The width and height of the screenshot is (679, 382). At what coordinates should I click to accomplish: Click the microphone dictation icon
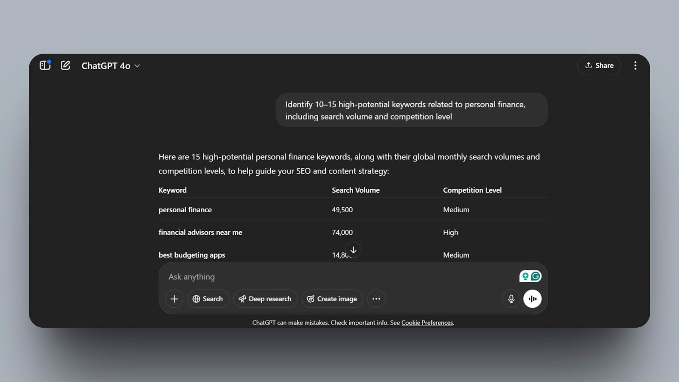click(x=511, y=299)
